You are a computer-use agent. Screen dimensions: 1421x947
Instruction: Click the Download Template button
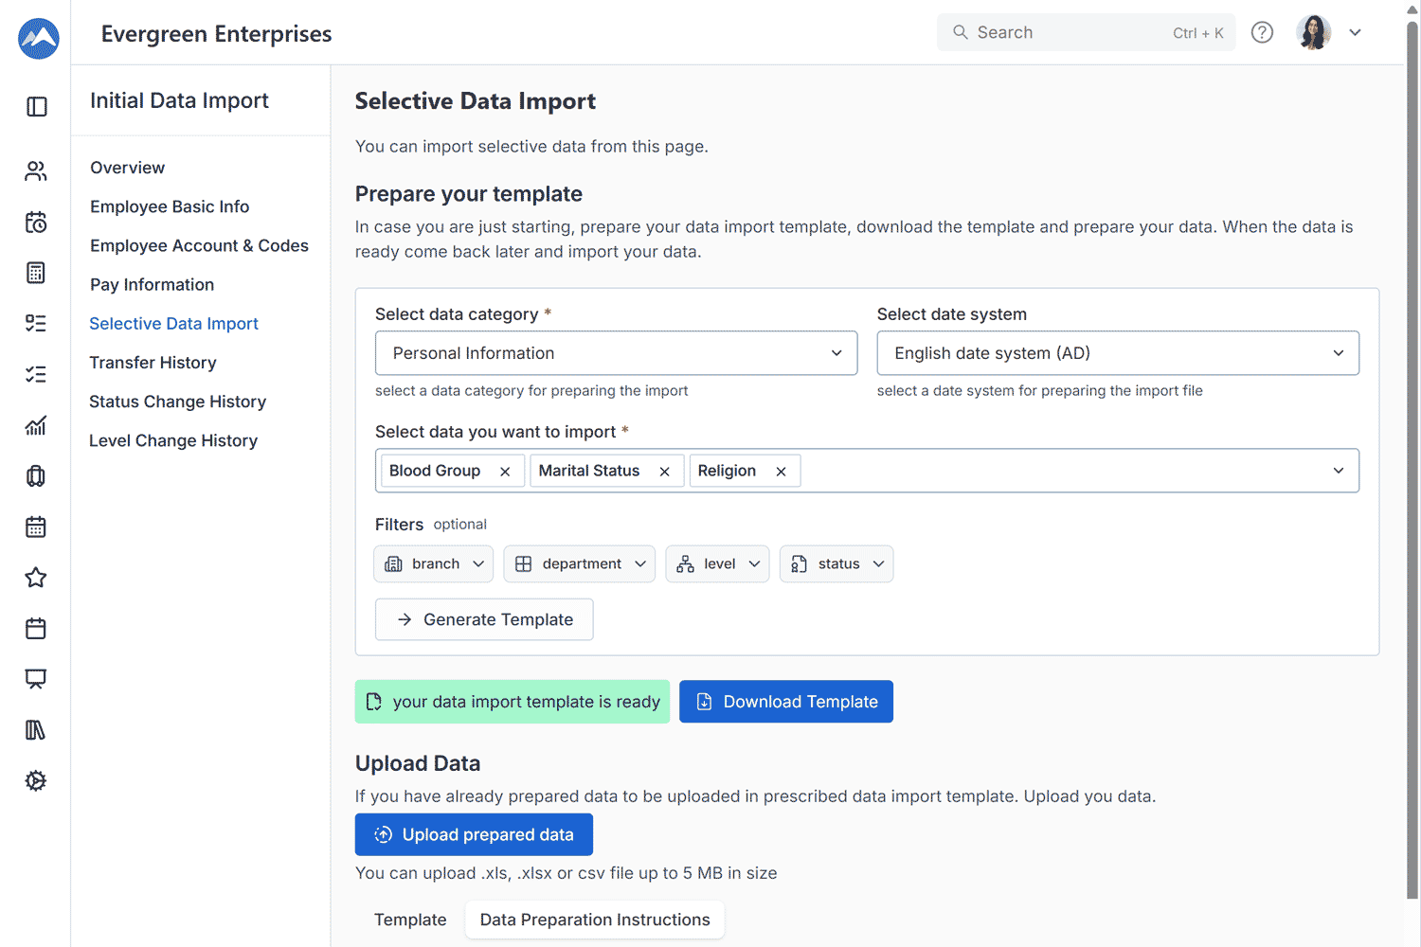[x=785, y=702]
